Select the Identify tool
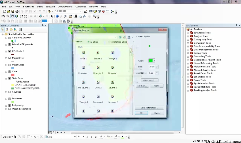The height and width of the screenshot is (143, 241). point(57,16)
